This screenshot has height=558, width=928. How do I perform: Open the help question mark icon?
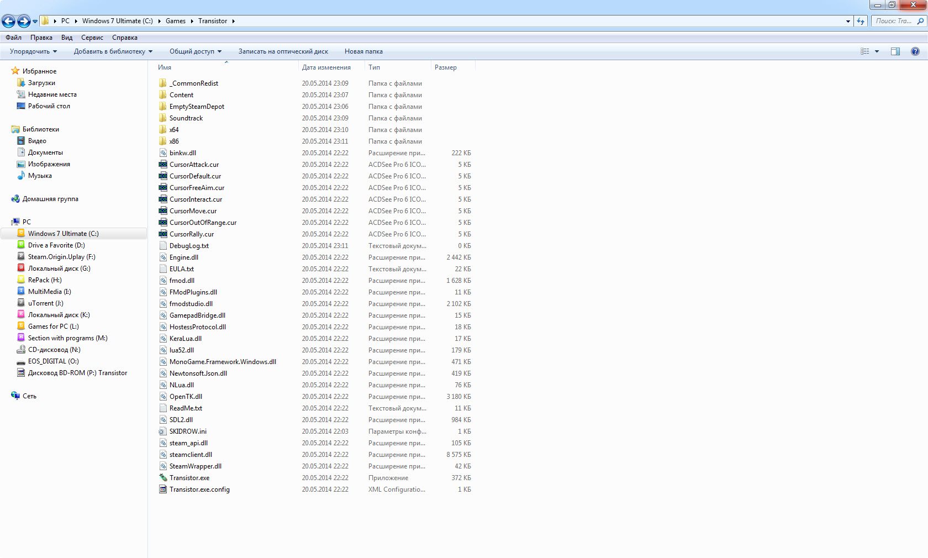pyautogui.click(x=915, y=51)
